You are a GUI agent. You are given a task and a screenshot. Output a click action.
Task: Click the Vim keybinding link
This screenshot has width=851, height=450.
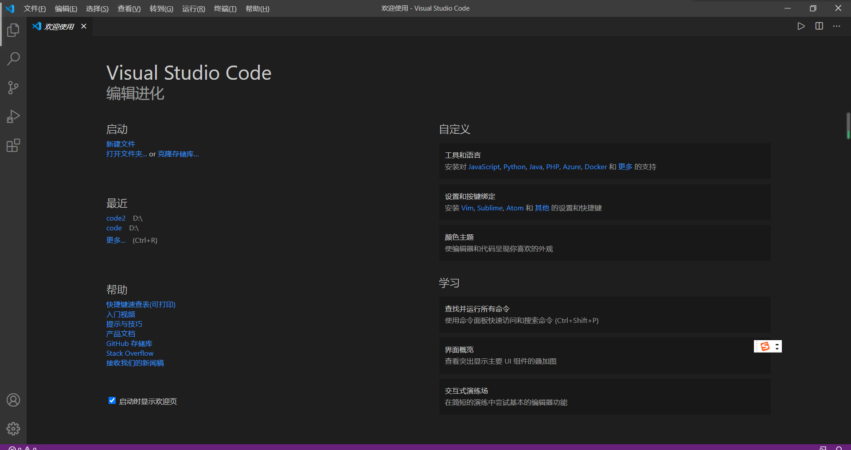point(468,208)
